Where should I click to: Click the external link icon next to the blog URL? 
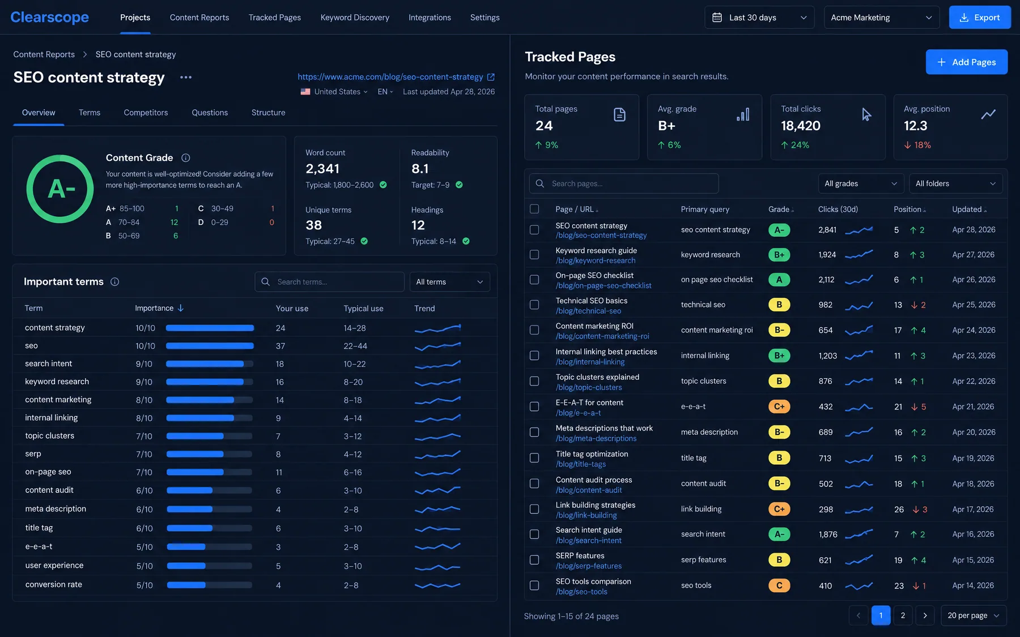tap(491, 77)
